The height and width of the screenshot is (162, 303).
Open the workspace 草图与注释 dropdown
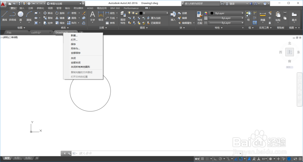coord(64,3)
